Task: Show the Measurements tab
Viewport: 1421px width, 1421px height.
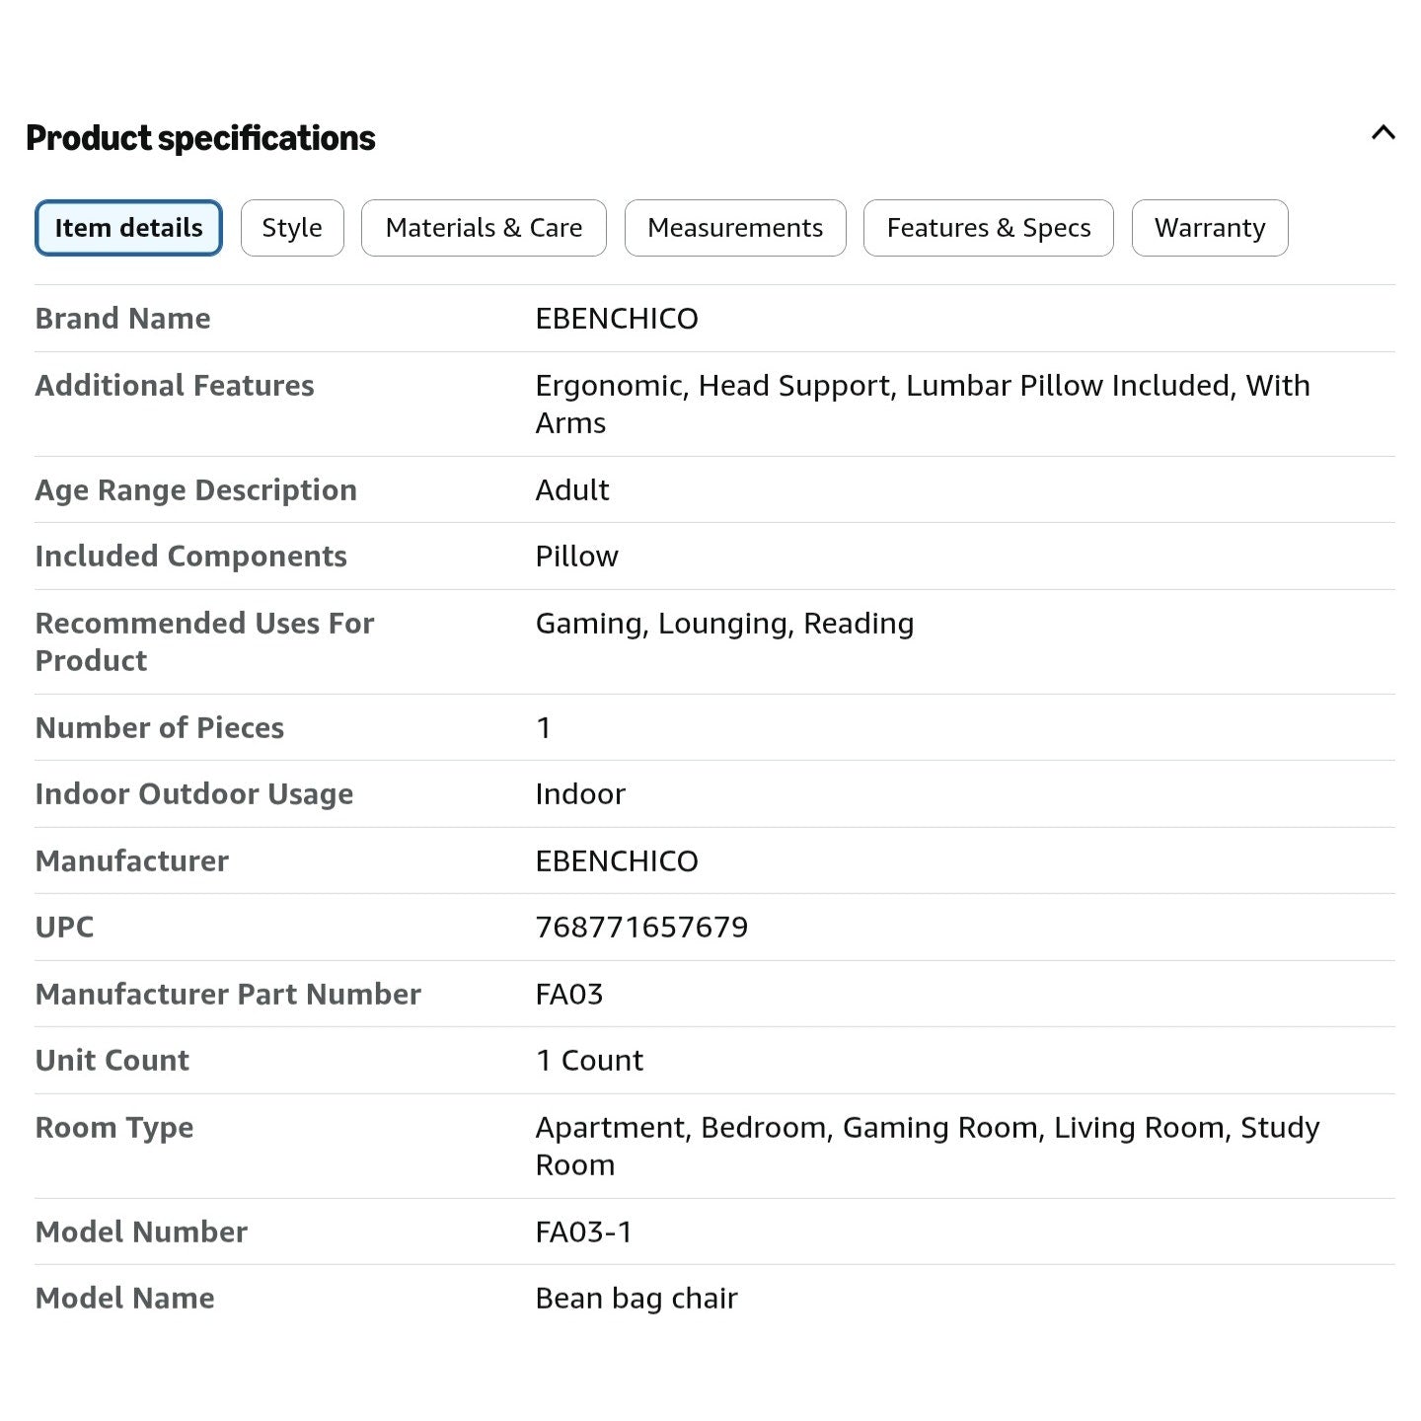Action: click(735, 228)
